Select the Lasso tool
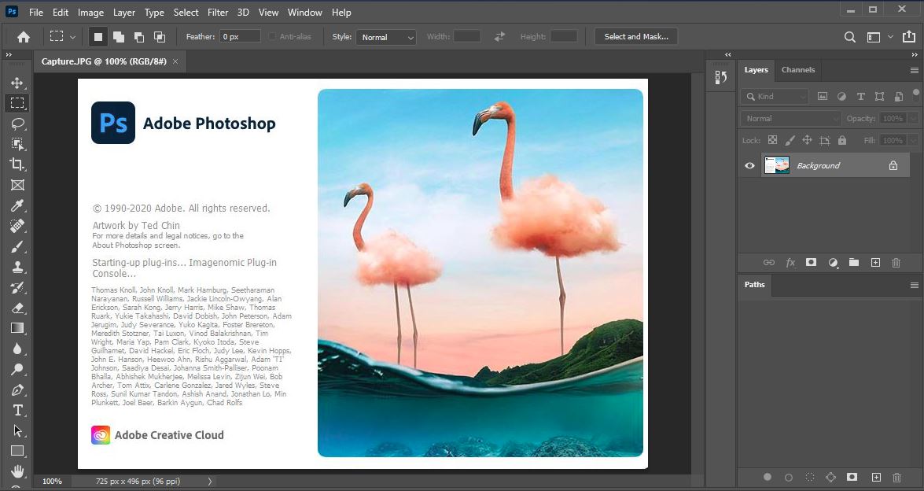 17,124
